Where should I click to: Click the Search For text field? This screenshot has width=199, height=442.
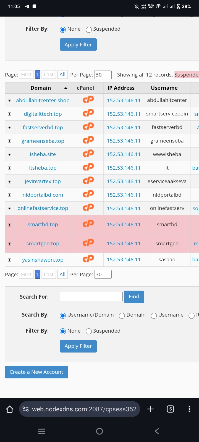click(91, 296)
